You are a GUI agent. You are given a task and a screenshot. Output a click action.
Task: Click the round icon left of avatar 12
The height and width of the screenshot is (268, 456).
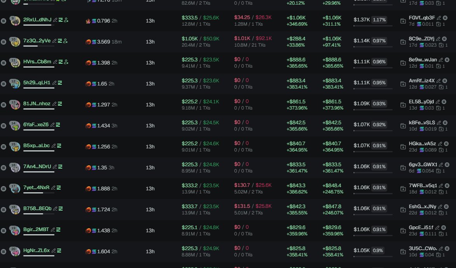[3, 84]
